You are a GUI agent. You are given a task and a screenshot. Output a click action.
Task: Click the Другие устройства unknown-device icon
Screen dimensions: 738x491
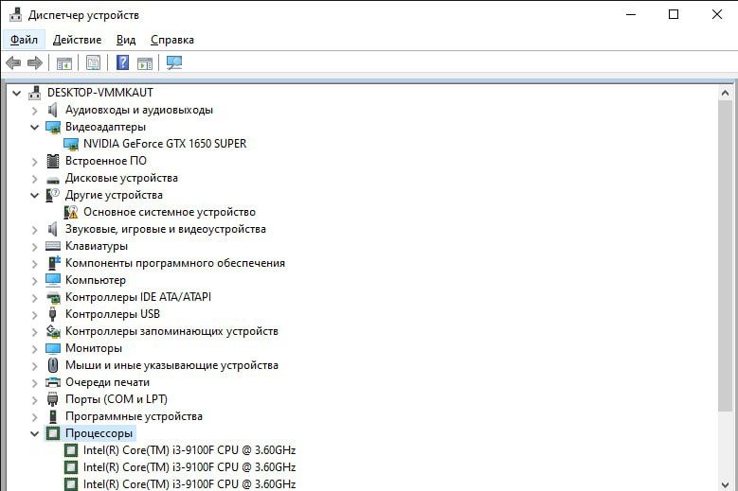(x=53, y=195)
